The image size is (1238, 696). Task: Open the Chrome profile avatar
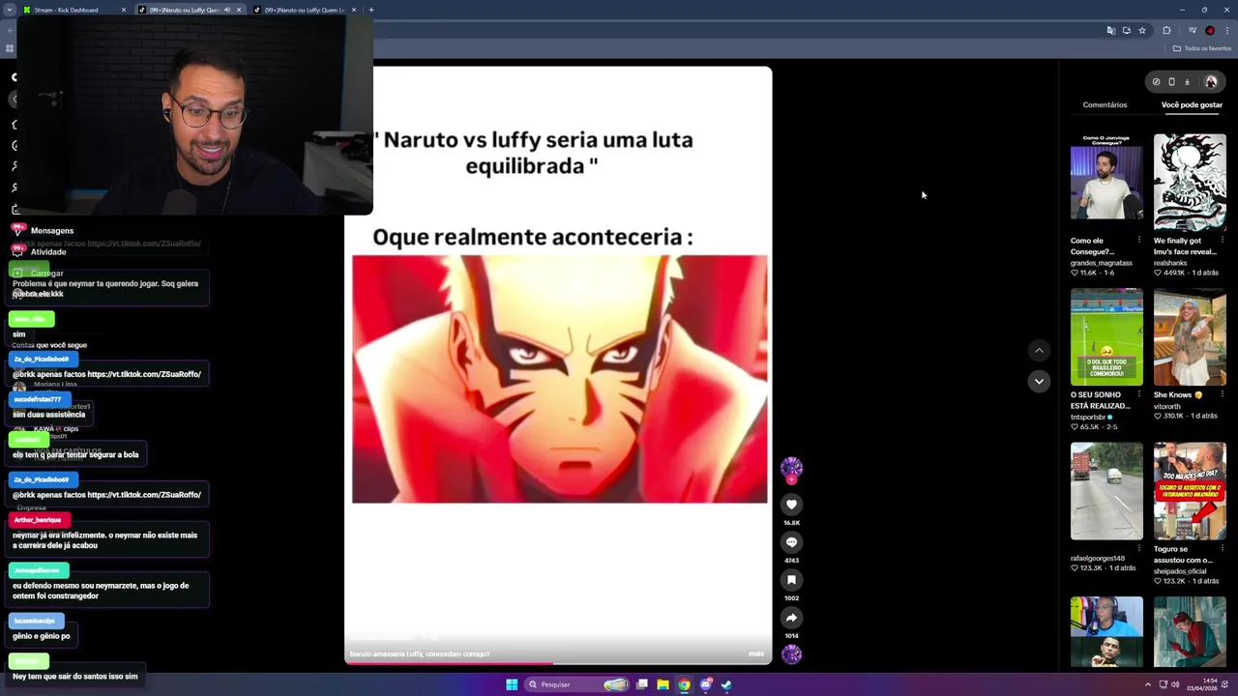click(x=1209, y=30)
